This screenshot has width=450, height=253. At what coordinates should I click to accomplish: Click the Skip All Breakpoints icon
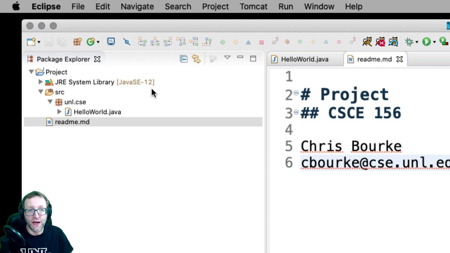pyautogui.click(x=127, y=42)
